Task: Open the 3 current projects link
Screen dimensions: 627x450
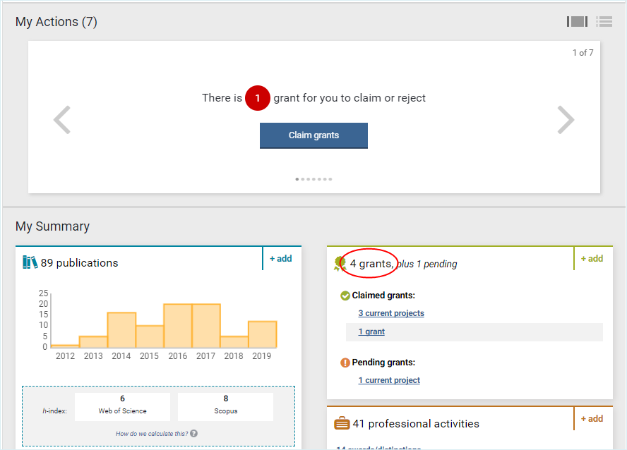Action: pos(391,313)
